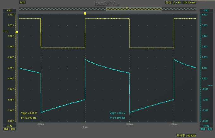Image resolution: width=215 pixels, height=138 pixels.
Task: Click the trigger edge slope icon
Action: pyautogui.click(x=173, y=3)
